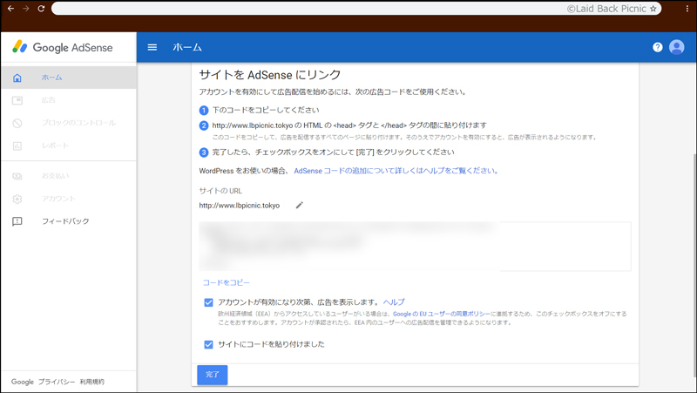This screenshot has height=393, width=697.
Task: Click the pencil icon to edit site URL
Action: 300,205
